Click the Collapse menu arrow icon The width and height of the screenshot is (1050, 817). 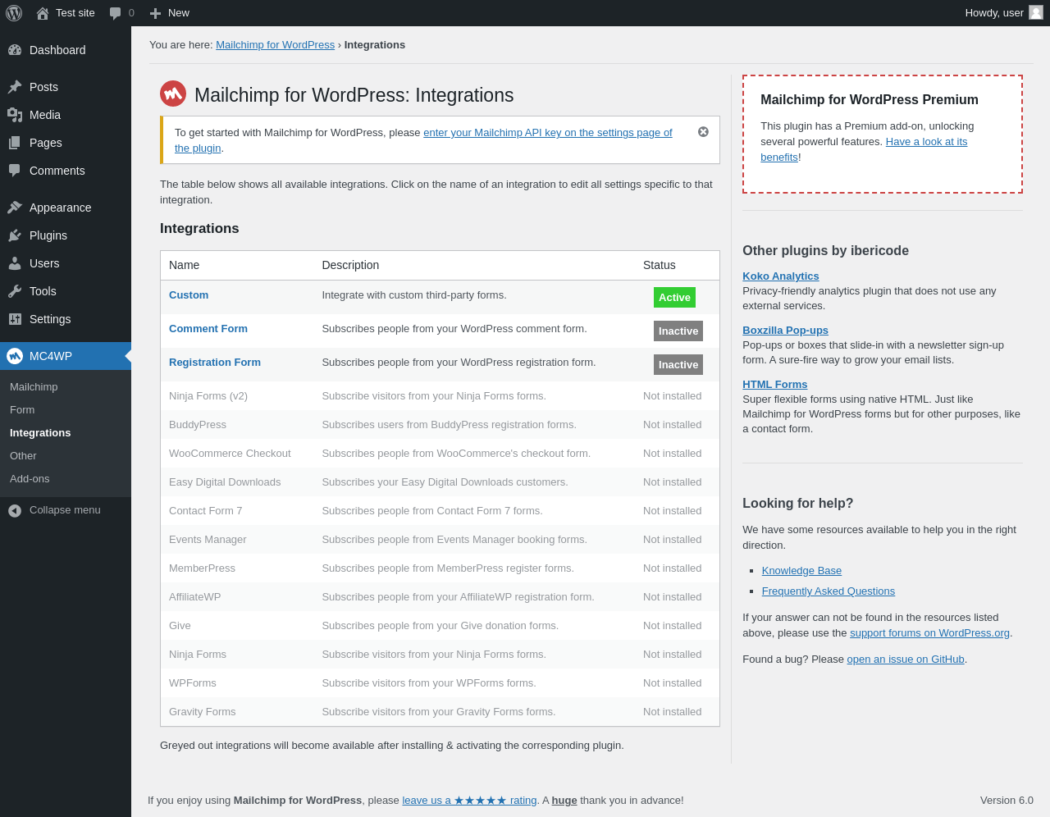pyautogui.click(x=15, y=510)
